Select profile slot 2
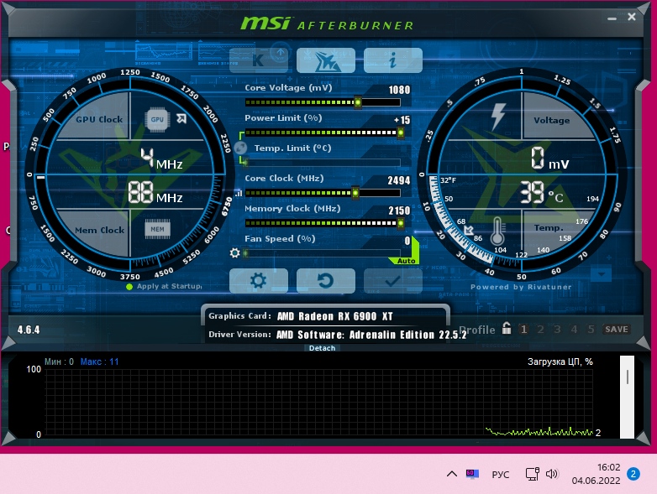This screenshot has height=494, width=657. tap(540, 330)
